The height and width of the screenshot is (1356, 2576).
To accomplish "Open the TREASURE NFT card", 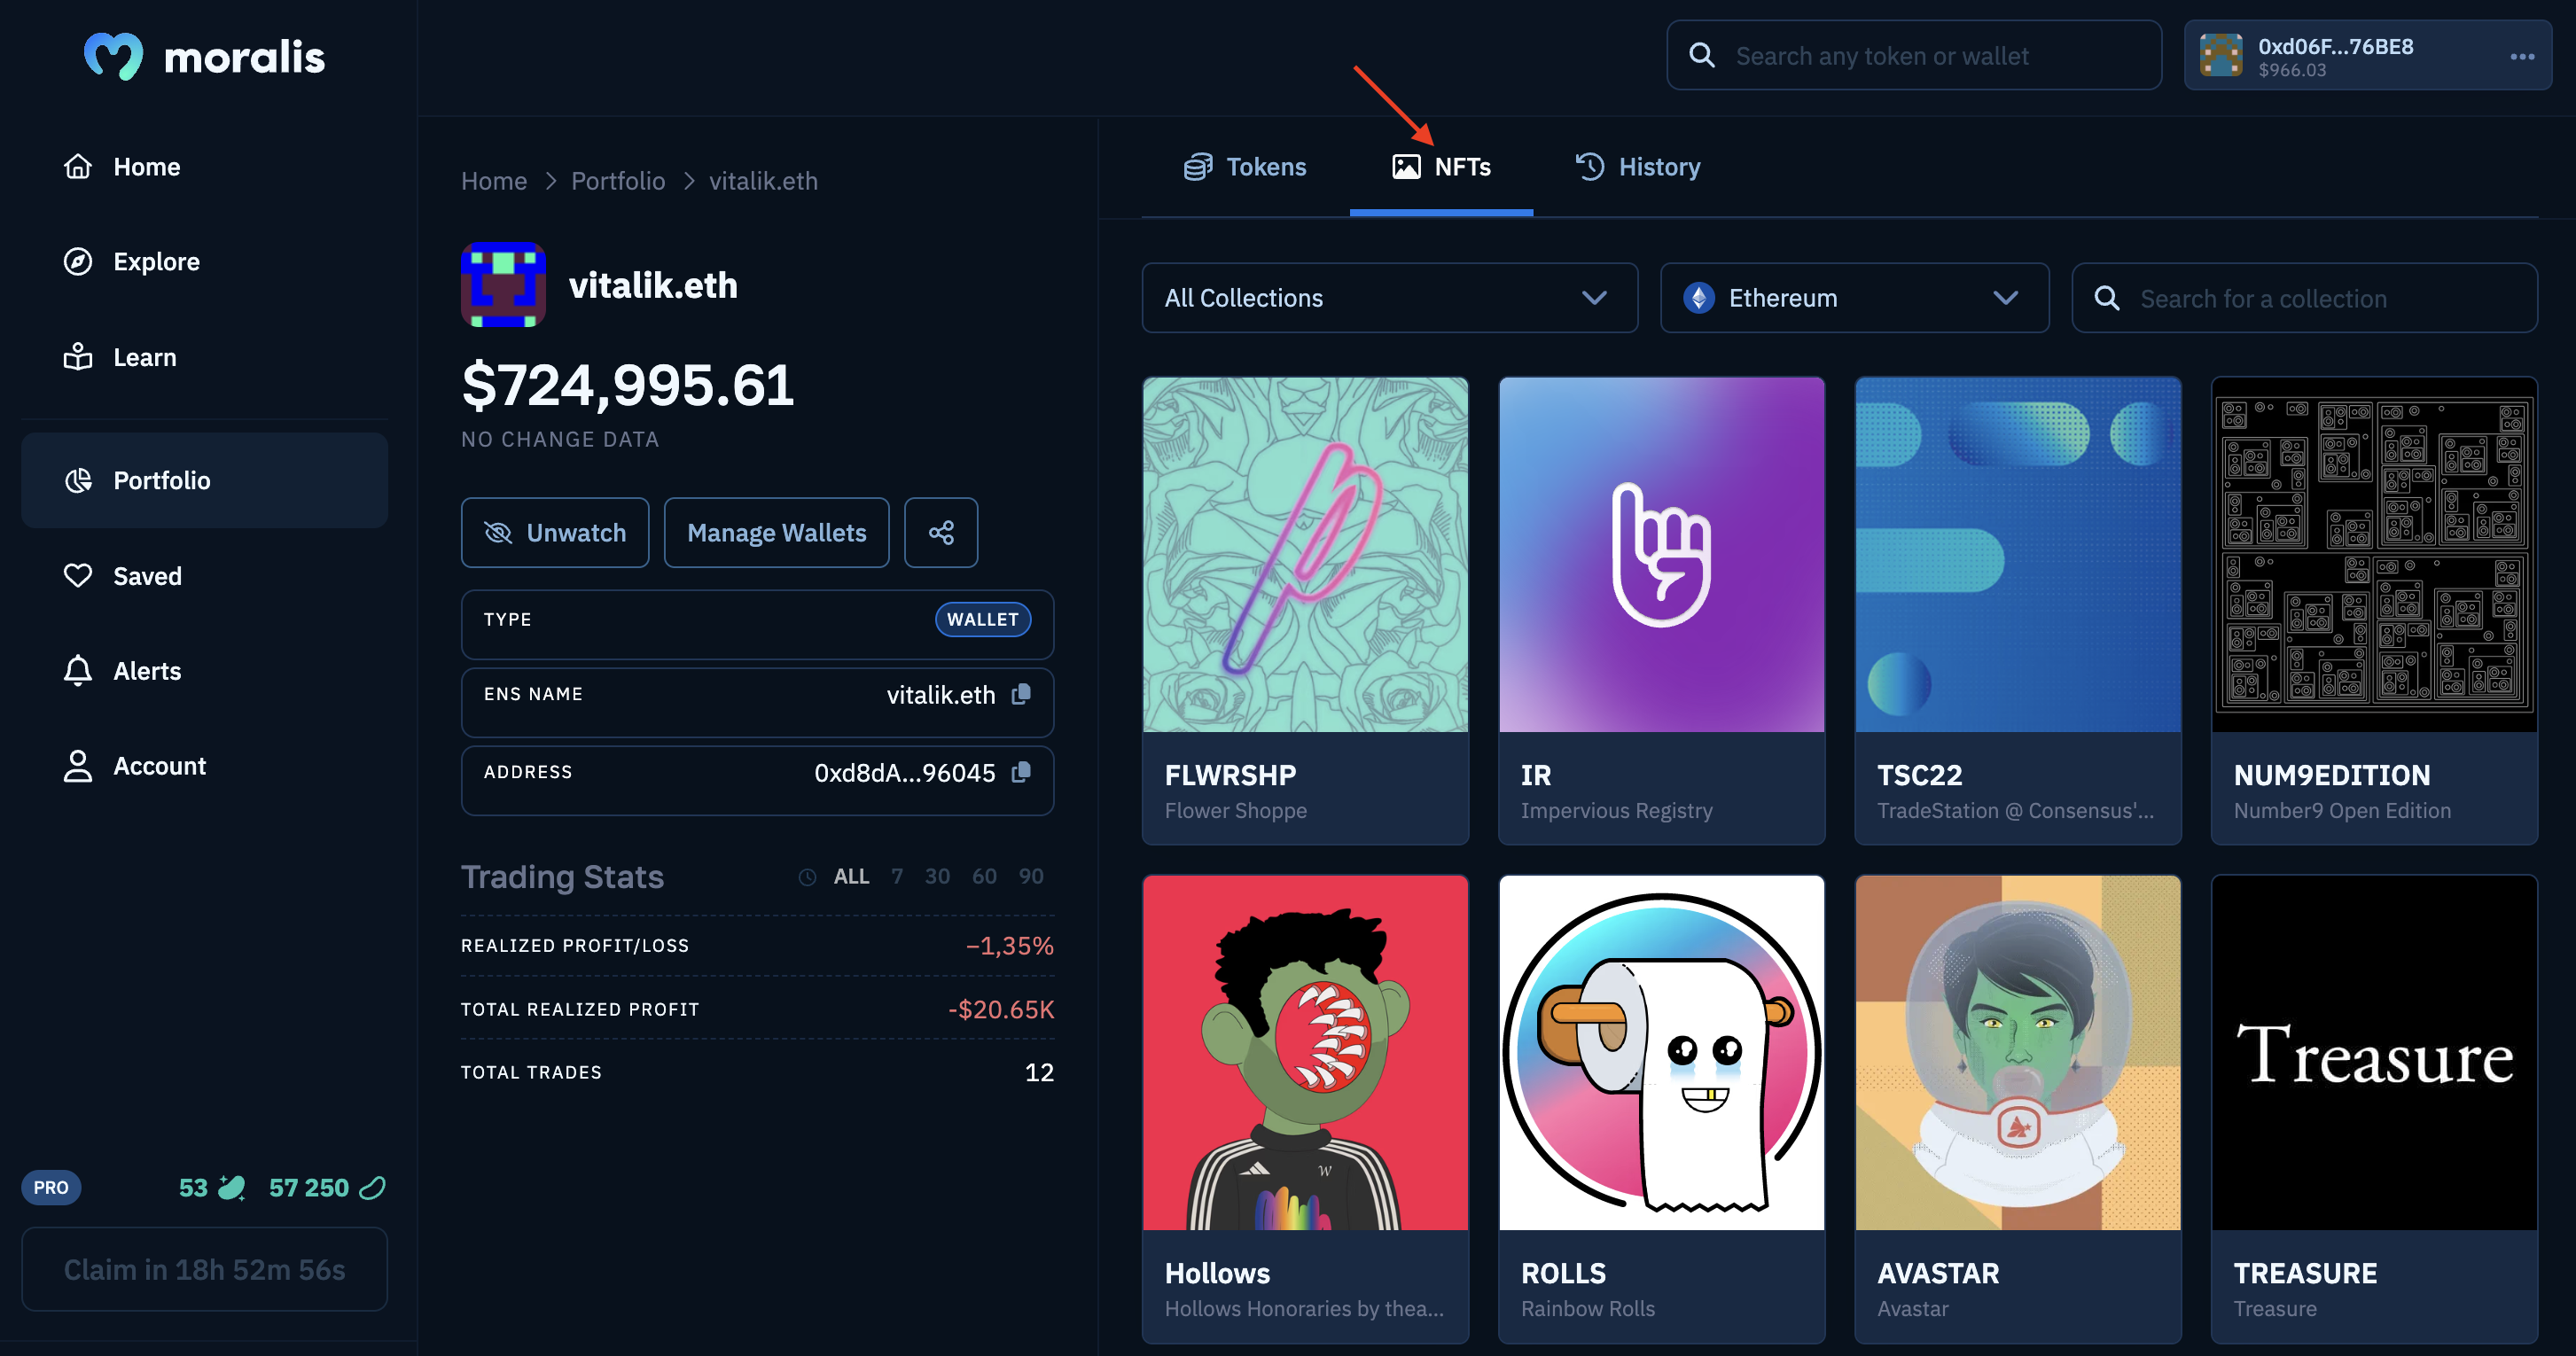I will coord(2374,1109).
